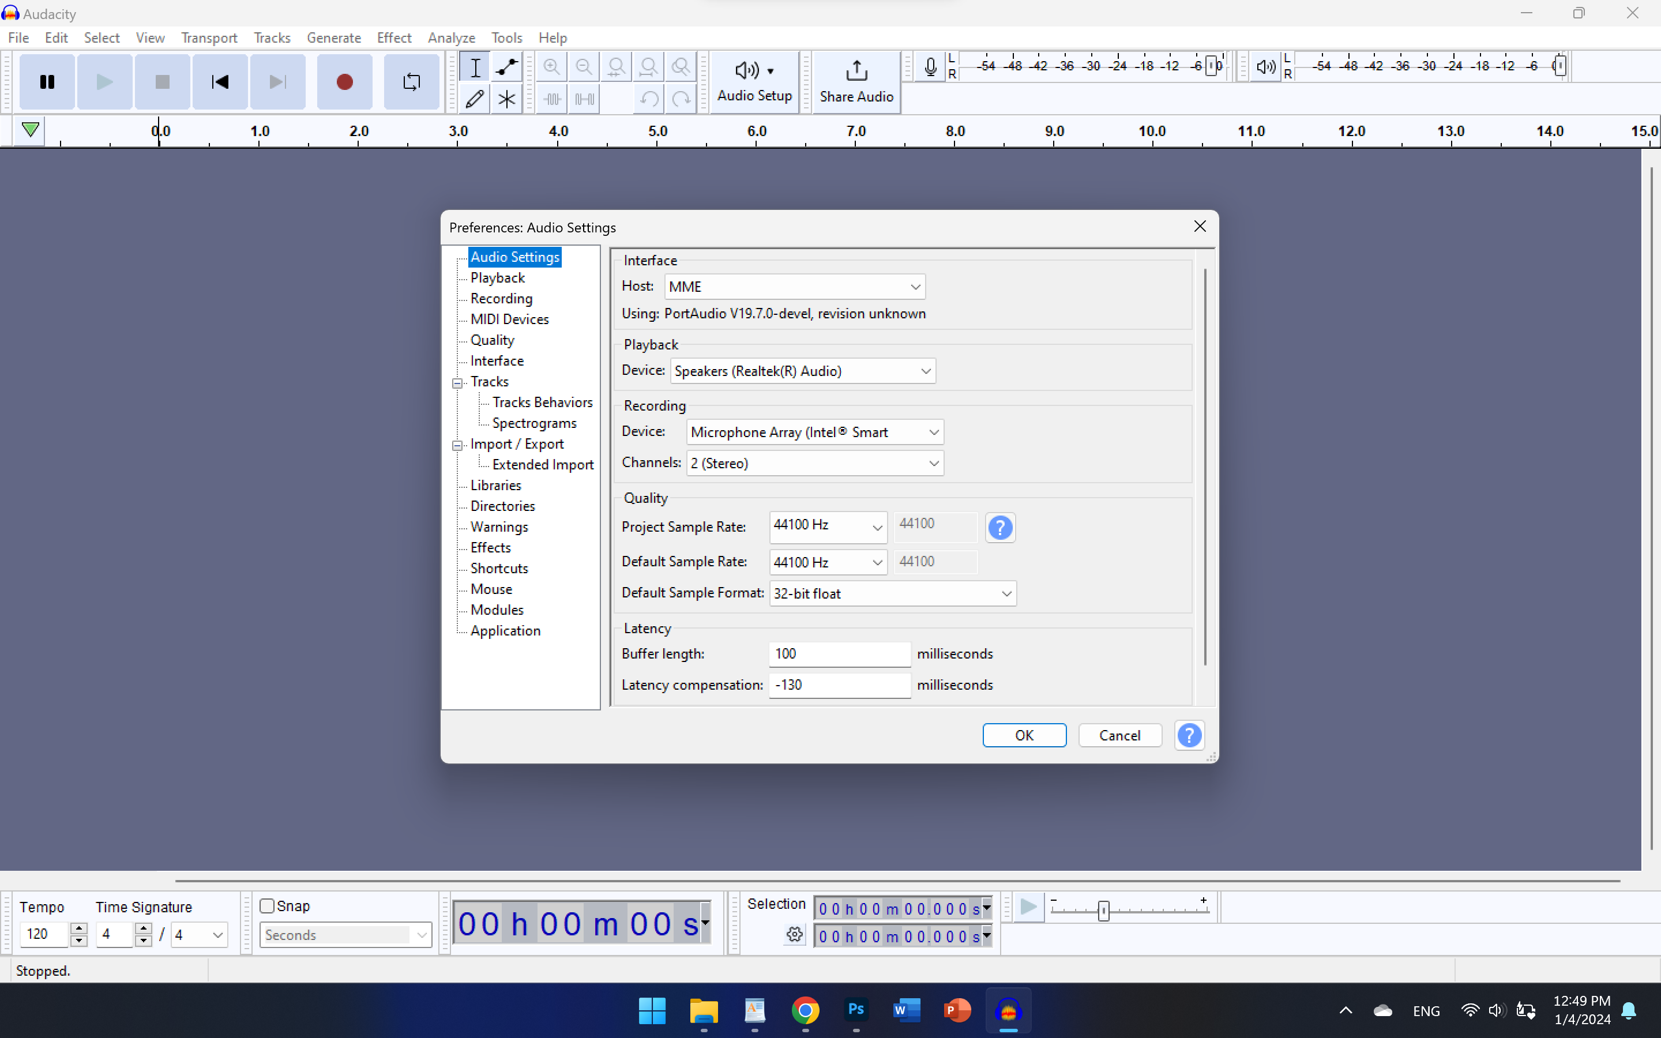Click the help button beside Cancel
1661x1038 pixels.
(x=1189, y=735)
